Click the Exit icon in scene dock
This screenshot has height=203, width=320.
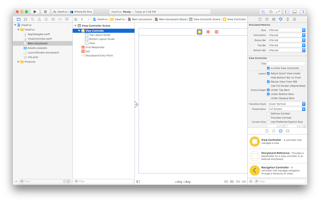[216, 32]
